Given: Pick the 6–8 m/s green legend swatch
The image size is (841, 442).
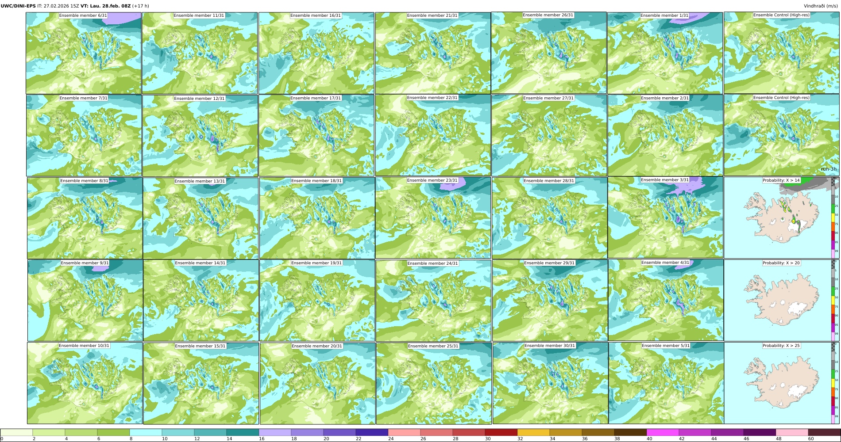Looking at the screenshot, I should click(113, 433).
